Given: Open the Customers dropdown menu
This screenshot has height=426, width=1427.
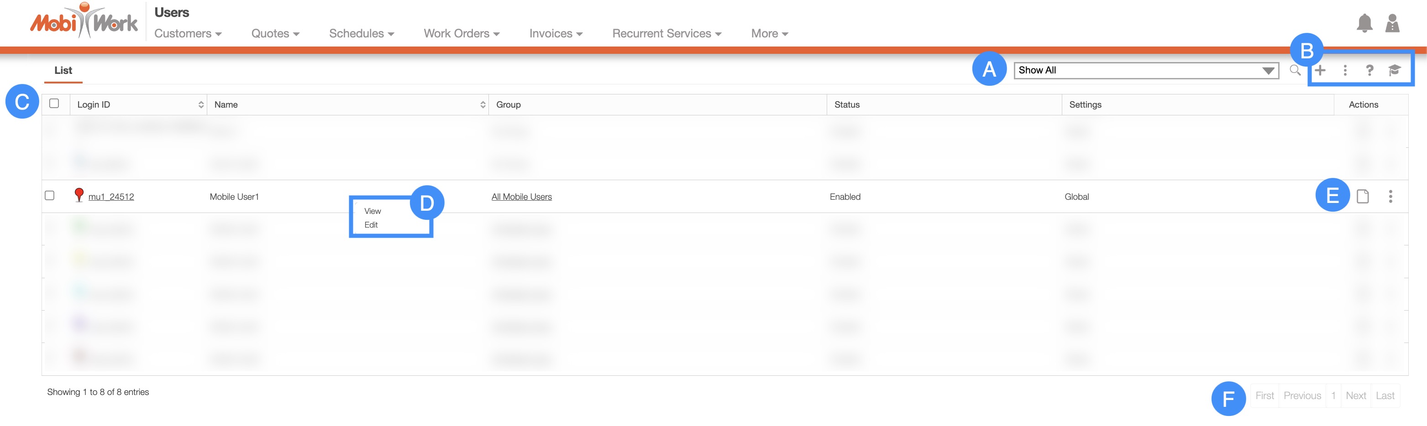Looking at the screenshot, I should coord(188,34).
